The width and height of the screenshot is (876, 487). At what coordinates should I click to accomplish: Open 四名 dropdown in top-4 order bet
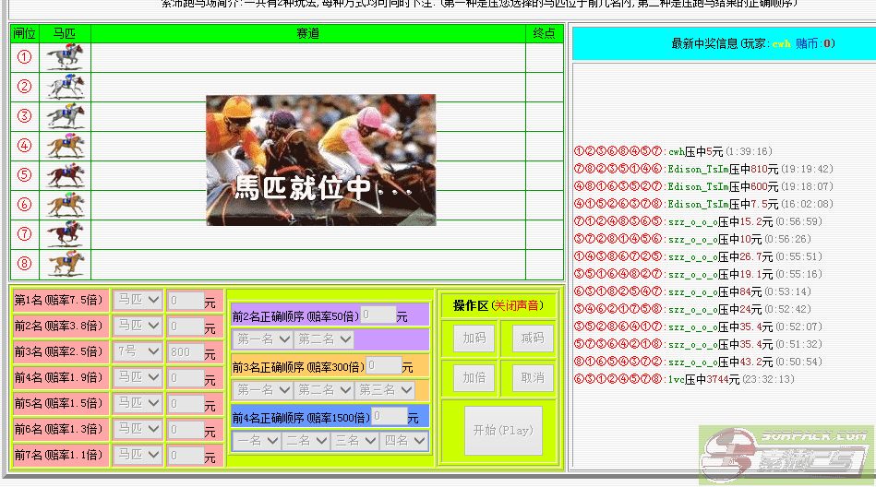pos(403,441)
